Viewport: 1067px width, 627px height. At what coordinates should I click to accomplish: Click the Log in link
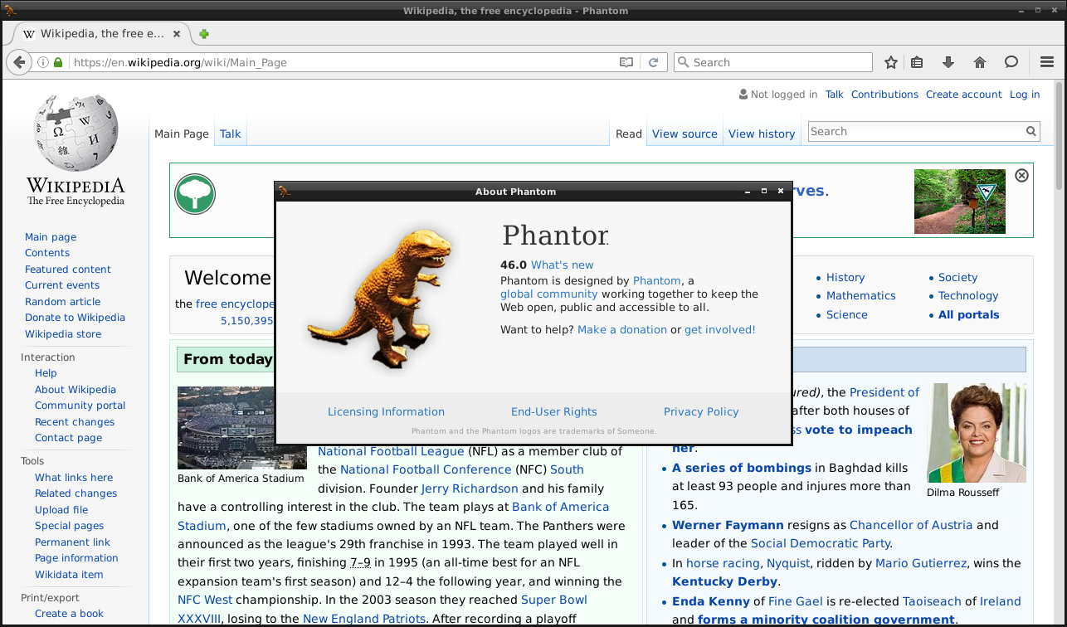click(1025, 95)
